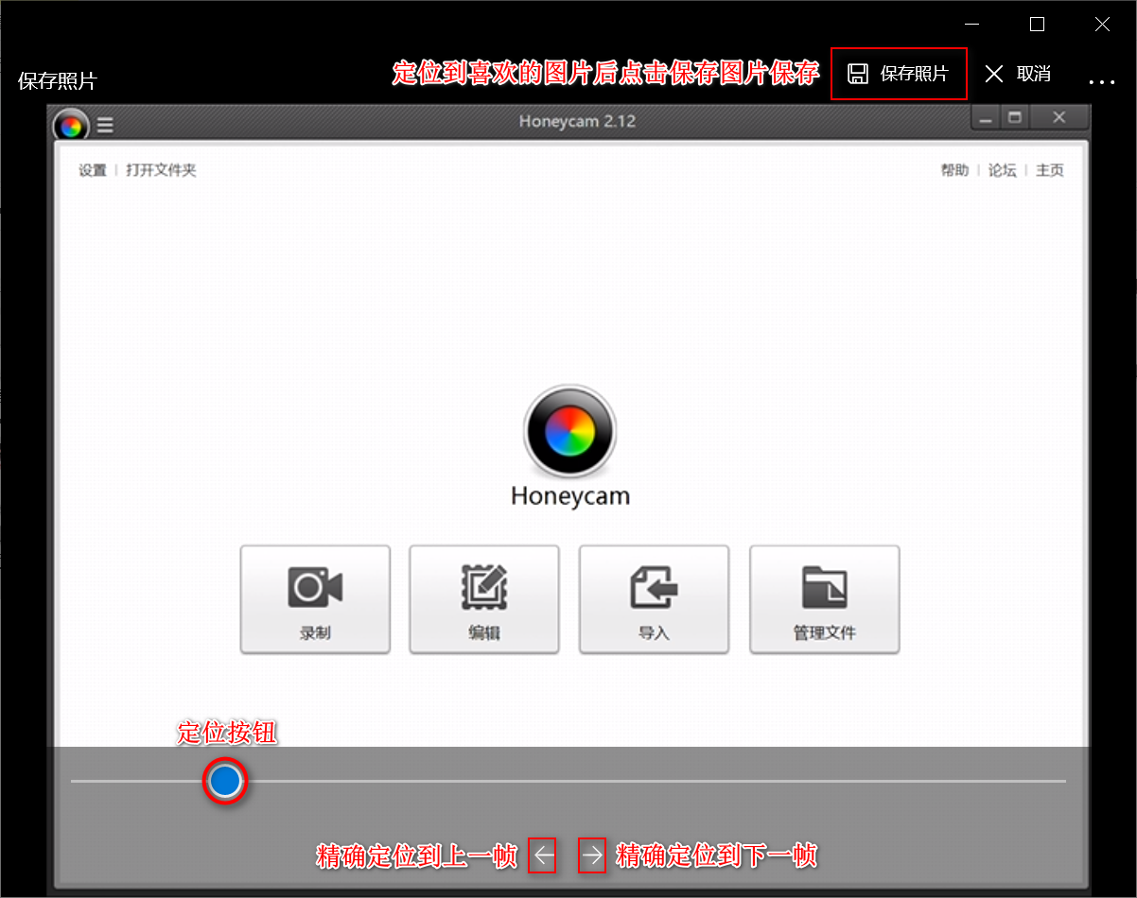Screen dimensions: 1137x898
Task: Click the Honeycam 2.12 title text
Action: (x=577, y=121)
